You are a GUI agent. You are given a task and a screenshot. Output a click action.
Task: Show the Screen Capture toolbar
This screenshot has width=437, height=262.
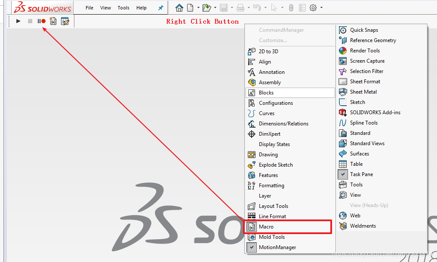[x=382, y=61]
